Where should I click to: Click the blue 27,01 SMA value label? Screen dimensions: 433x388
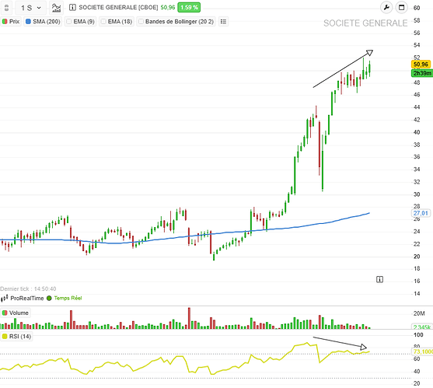tap(421, 213)
